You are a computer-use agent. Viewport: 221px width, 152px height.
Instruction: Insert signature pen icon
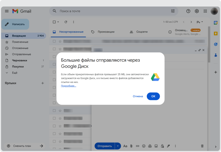[x=168, y=146]
